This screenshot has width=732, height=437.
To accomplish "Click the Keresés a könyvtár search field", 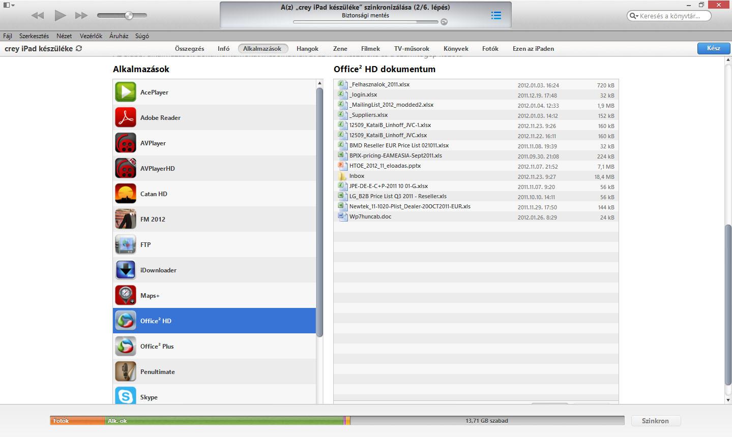I will click(x=669, y=16).
